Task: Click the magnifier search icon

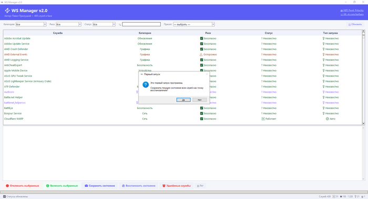Action: click(120, 25)
